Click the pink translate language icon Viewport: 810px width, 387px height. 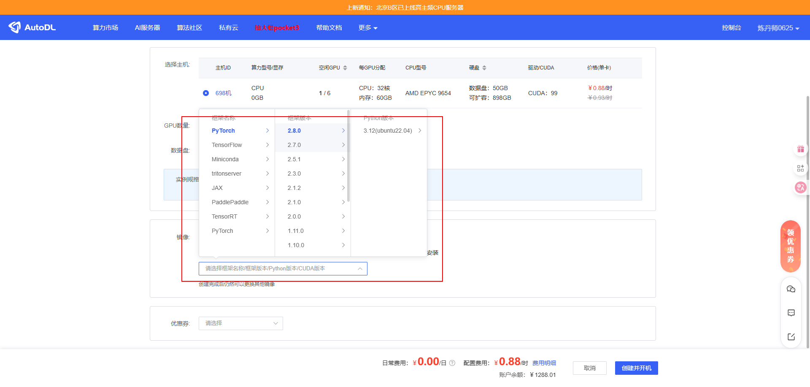(800, 187)
